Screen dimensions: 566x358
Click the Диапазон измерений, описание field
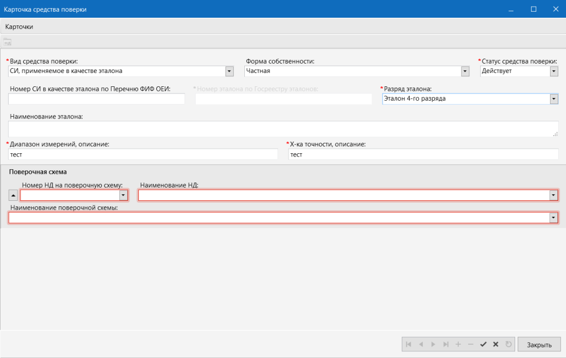[x=143, y=154]
